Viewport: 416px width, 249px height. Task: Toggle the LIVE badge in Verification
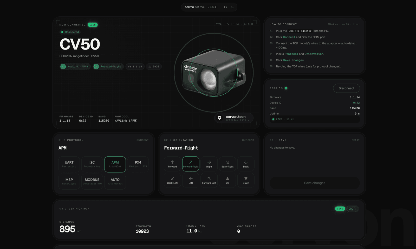340,209
